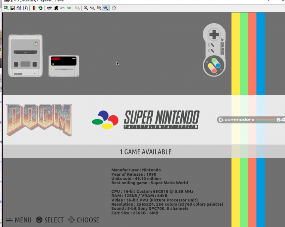Open the file transfer tool
The height and width of the screenshot is (227, 285).
point(78,8)
